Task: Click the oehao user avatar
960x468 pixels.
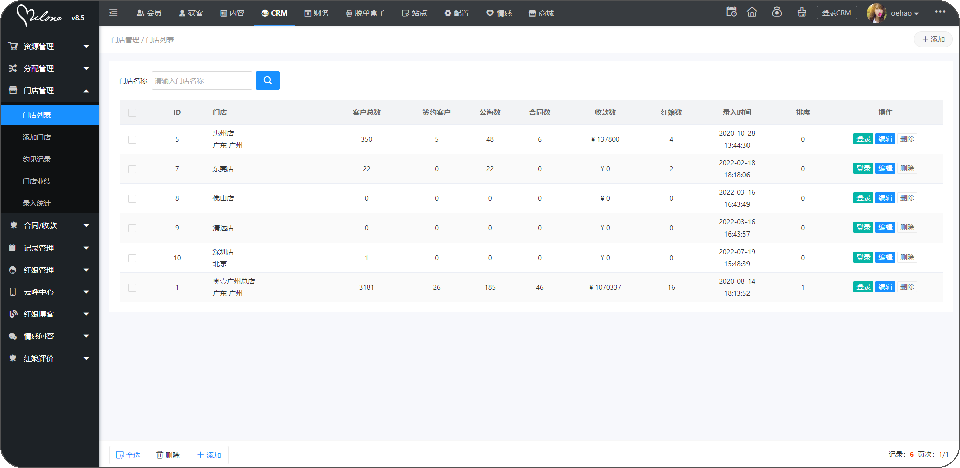Action: click(876, 13)
